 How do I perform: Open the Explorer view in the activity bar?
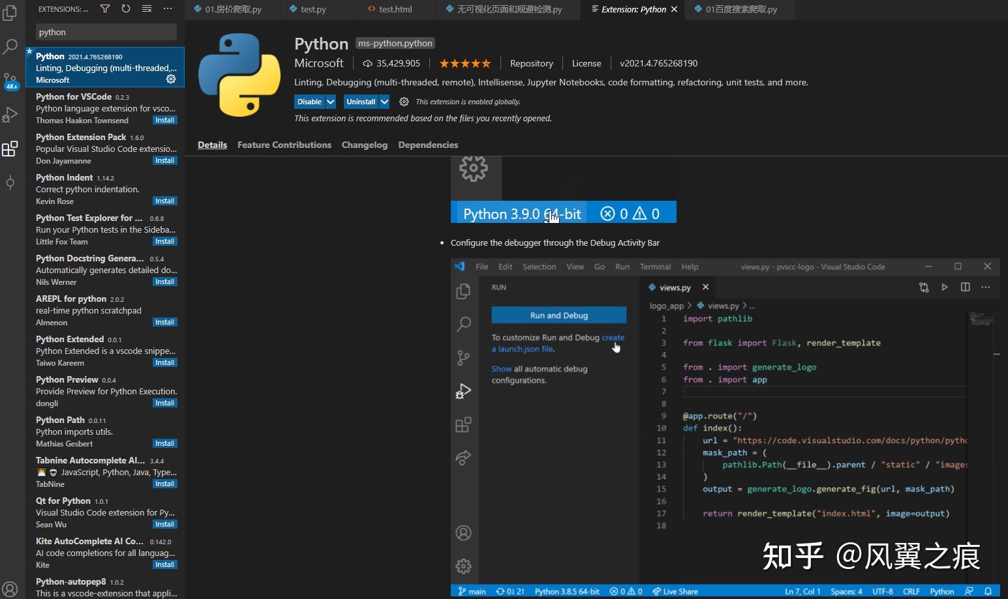[10, 13]
